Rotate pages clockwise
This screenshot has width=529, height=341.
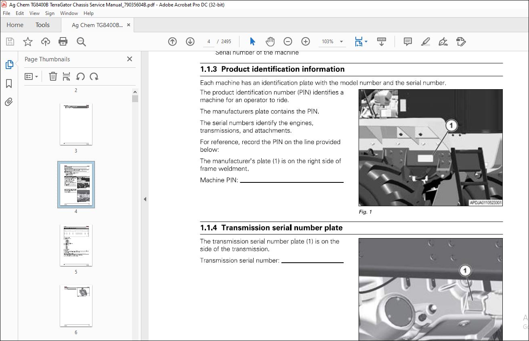click(94, 76)
